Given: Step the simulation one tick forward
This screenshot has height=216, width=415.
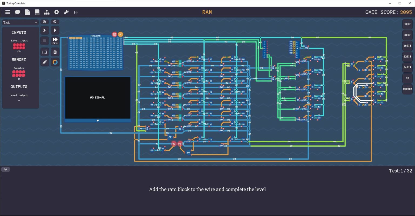Looking at the screenshot, I should (x=45, y=30).
